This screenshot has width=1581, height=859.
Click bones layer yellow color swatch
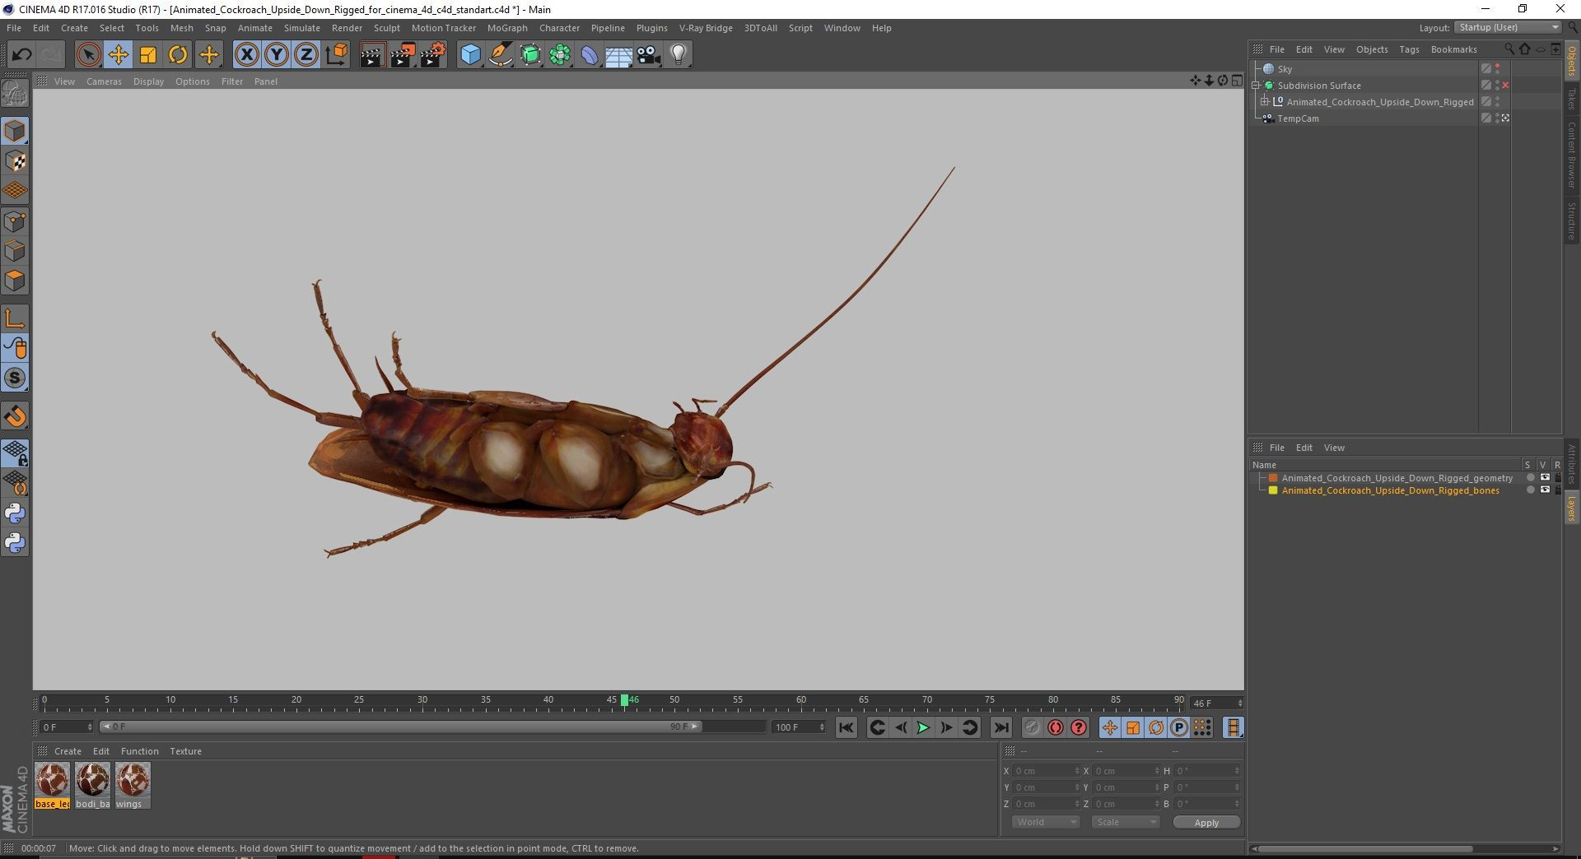coord(1273,490)
